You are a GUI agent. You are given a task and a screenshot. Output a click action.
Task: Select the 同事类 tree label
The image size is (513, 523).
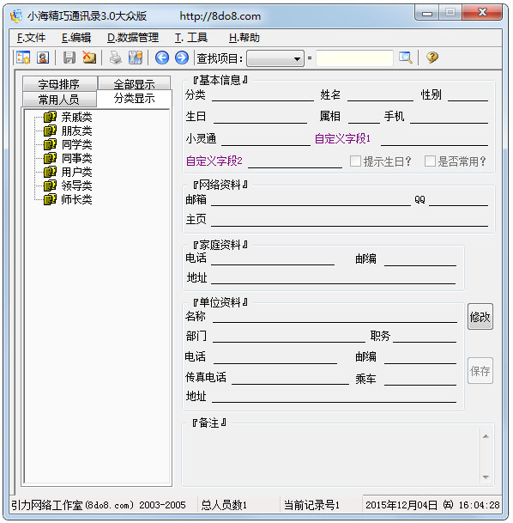pyautogui.click(x=76, y=158)
